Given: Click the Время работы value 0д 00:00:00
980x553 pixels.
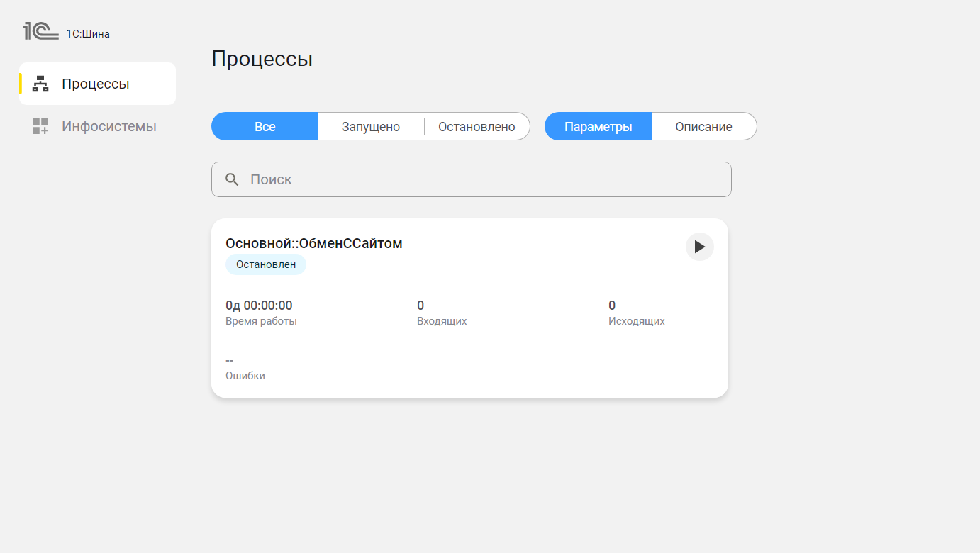Looking at the screenshot, I should [x=259, y=306].
